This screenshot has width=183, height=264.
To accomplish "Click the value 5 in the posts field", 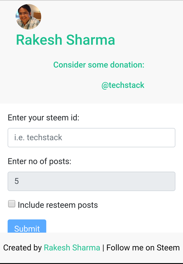I will tap(17, 181).
